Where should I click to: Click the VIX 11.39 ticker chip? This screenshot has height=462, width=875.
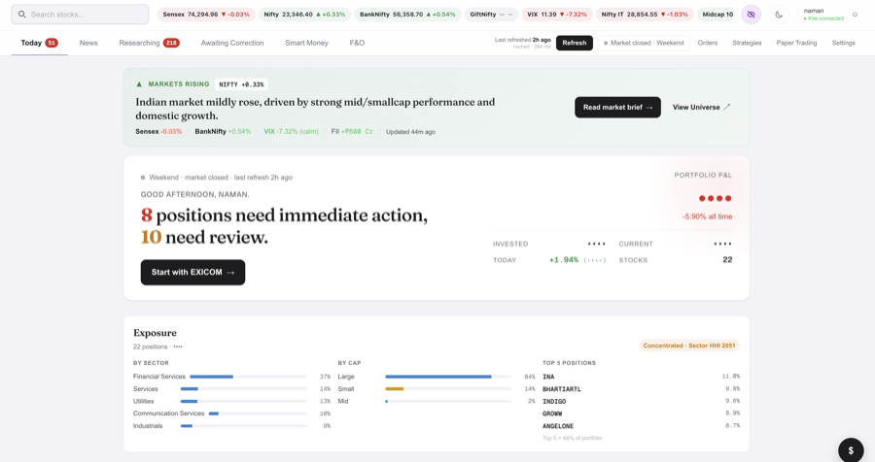(x=557, y=15)
